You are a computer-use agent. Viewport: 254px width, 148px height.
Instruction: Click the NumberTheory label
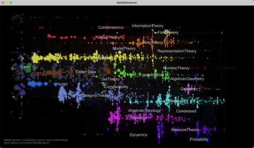point(176,68)
